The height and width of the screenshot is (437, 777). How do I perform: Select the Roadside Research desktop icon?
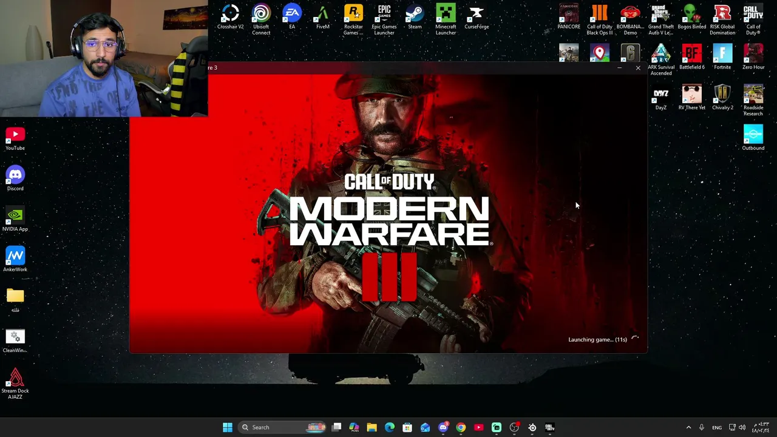[753, 101]
